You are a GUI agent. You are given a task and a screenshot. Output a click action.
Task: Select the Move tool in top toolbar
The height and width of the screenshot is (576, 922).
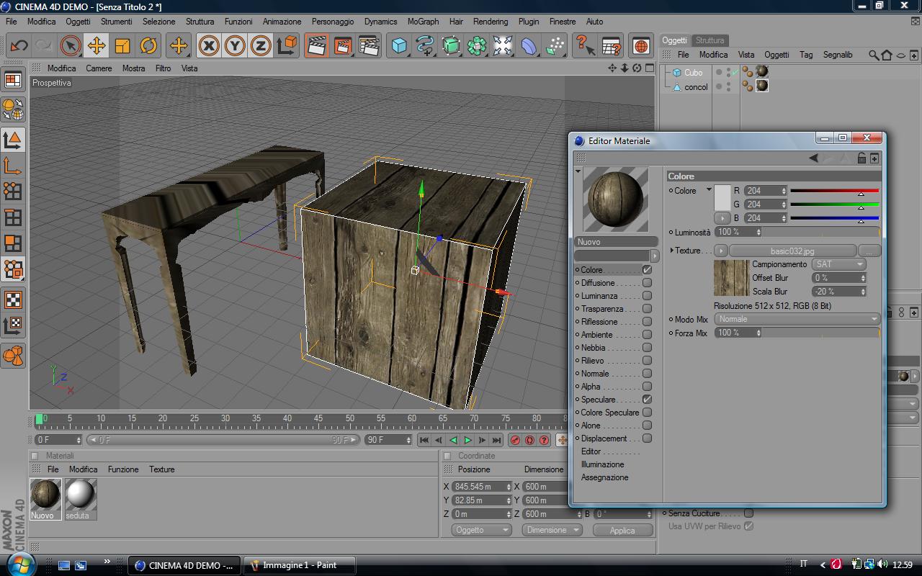(96, 46)
